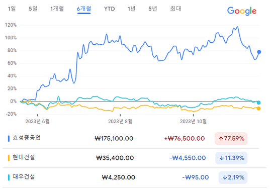
Task: Click the red ↑77.59% change badge
Action: click(231, 138)
